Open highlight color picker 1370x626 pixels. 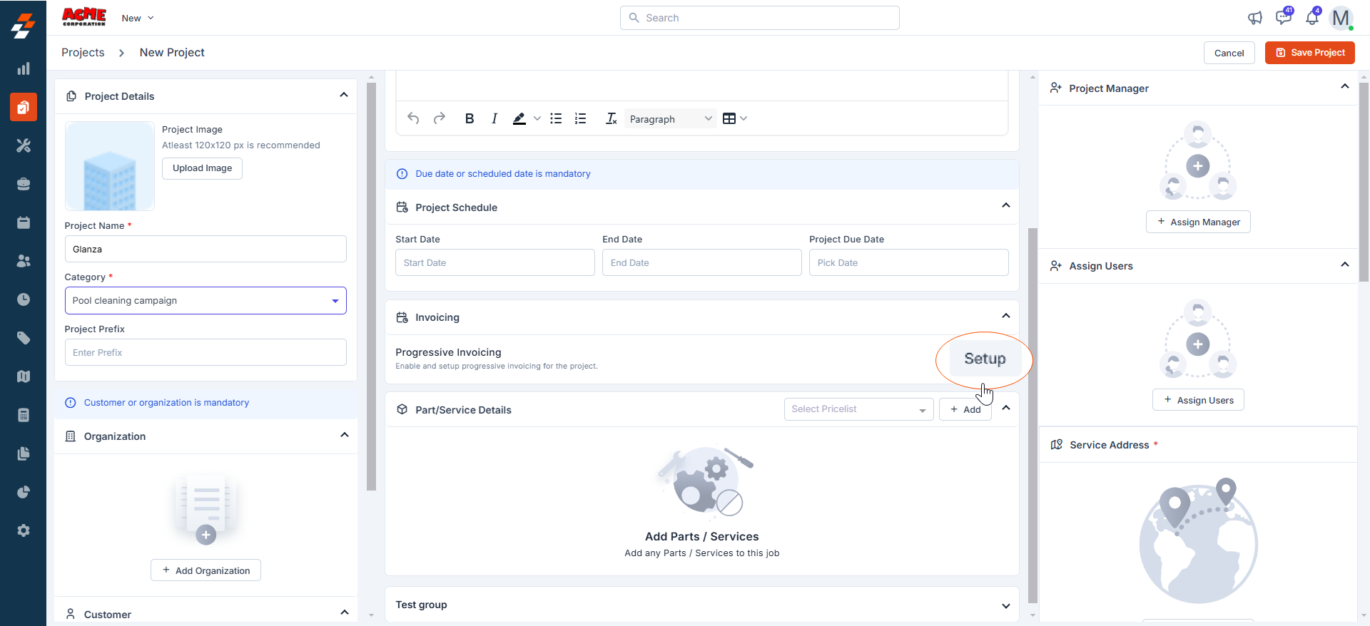537,119
